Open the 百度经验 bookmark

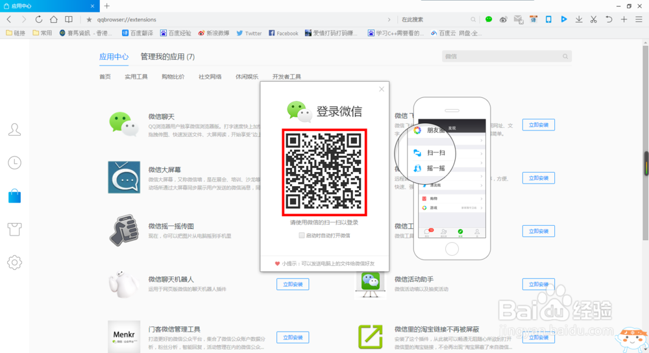(175, 33)
